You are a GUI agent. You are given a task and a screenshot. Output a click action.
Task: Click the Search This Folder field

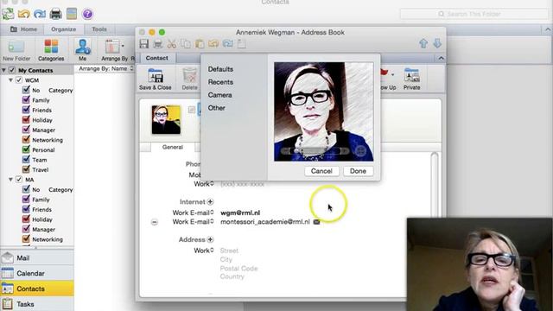pos(474,14)
